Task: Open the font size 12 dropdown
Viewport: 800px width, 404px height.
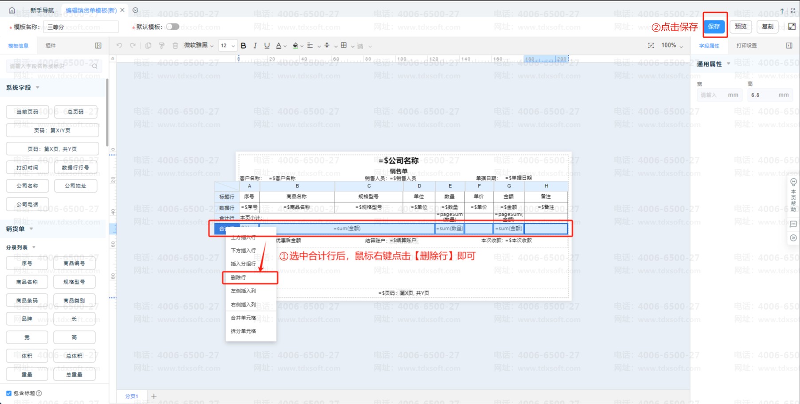Action: click(227, 46)
